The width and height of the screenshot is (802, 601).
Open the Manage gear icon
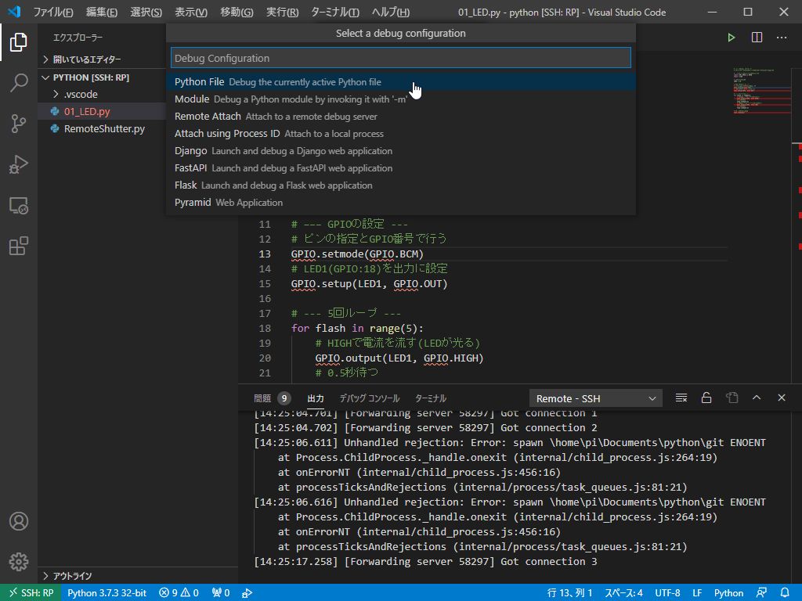point(19,562)
